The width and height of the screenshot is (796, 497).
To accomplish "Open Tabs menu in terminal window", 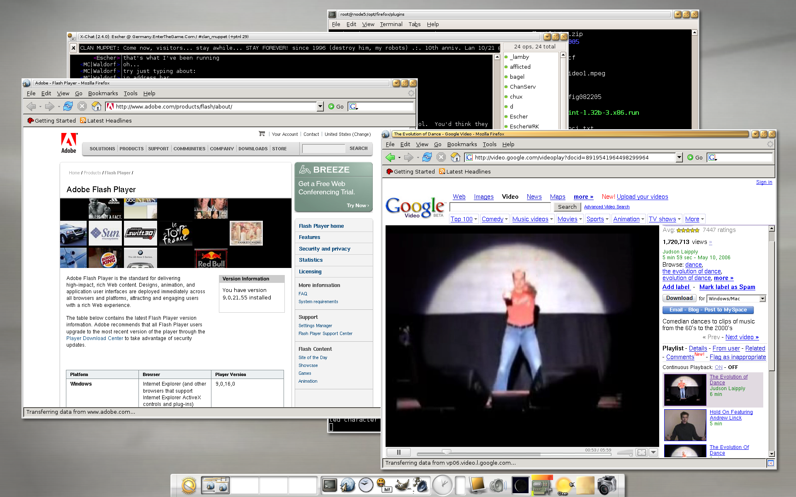I will [414, 24].
